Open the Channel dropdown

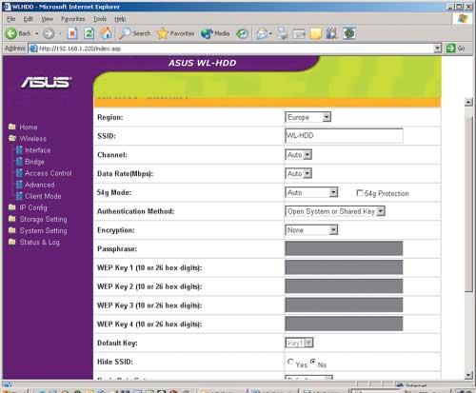[299, 155]
